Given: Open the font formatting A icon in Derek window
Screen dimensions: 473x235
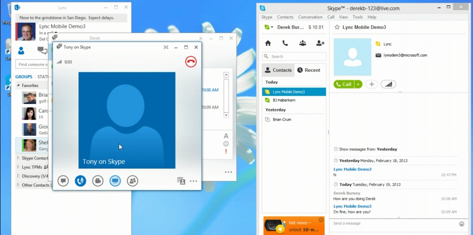Looking at the screenshot, I should pyautogui.click(x=226, y=136).
